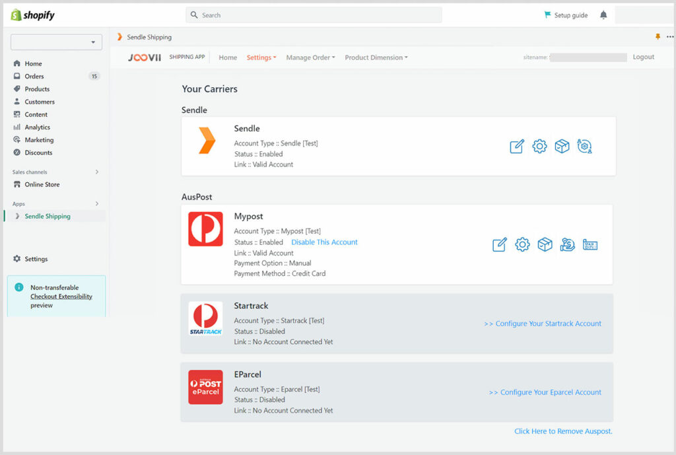
Task: Click 'Payment Method :: Credit Card' text
Action: point(280,273)
